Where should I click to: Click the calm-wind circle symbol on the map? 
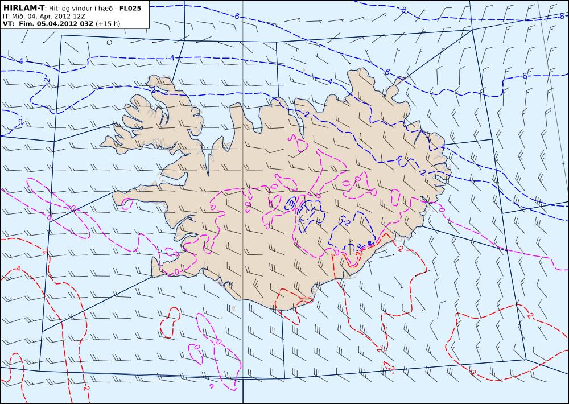pyautogui.click(x=109, y=43)
